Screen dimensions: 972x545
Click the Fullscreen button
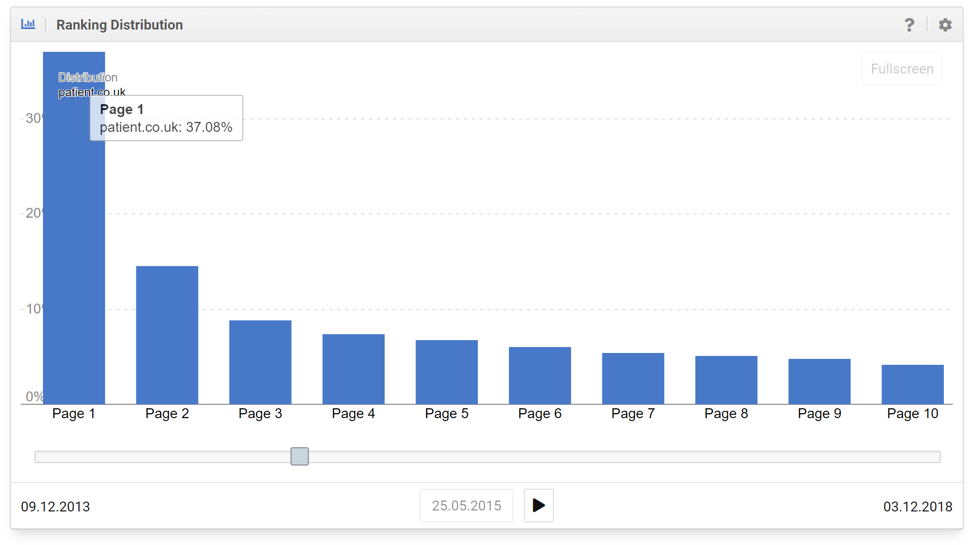point(902,69)
